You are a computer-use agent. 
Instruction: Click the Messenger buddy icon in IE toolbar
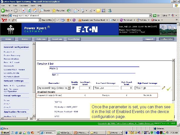coord(110,10)
